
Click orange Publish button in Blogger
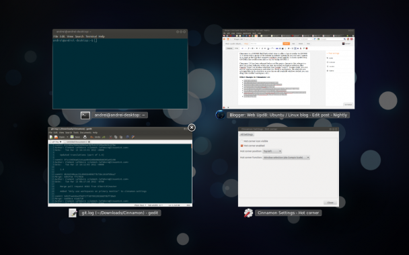tap(286, 44)
